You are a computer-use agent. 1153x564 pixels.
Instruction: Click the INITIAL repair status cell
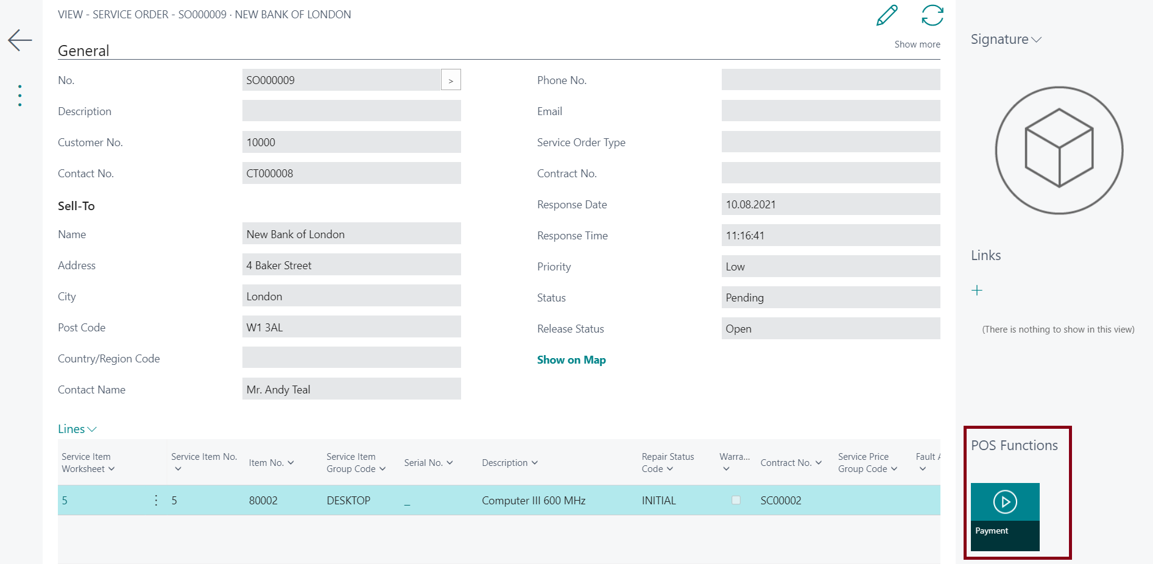(x=658, y=501)
